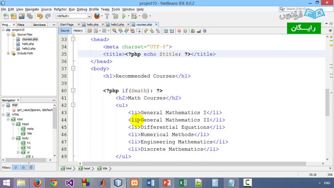Screen dimensions: 334x188
Task: Toggle first Navigator filter button
Action: click(15, 167)
